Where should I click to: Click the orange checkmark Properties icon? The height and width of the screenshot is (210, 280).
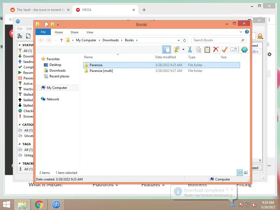click(x=224, y=49)
